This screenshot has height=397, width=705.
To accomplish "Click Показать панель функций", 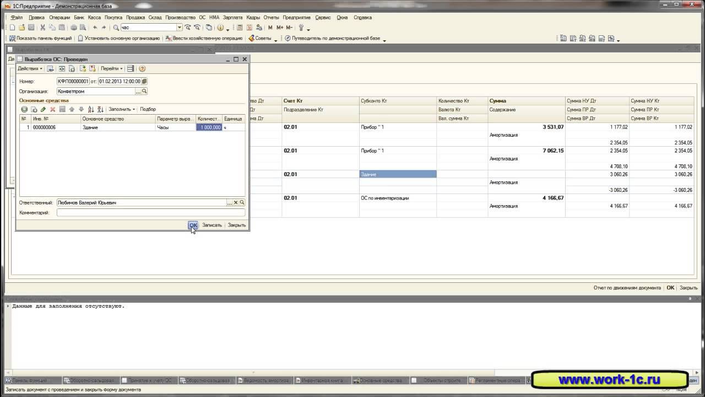I will (x=41, y=39).
